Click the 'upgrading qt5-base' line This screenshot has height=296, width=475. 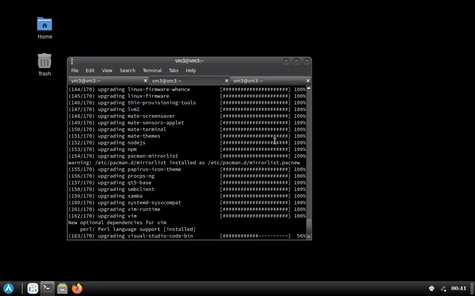tap(187, 183)
